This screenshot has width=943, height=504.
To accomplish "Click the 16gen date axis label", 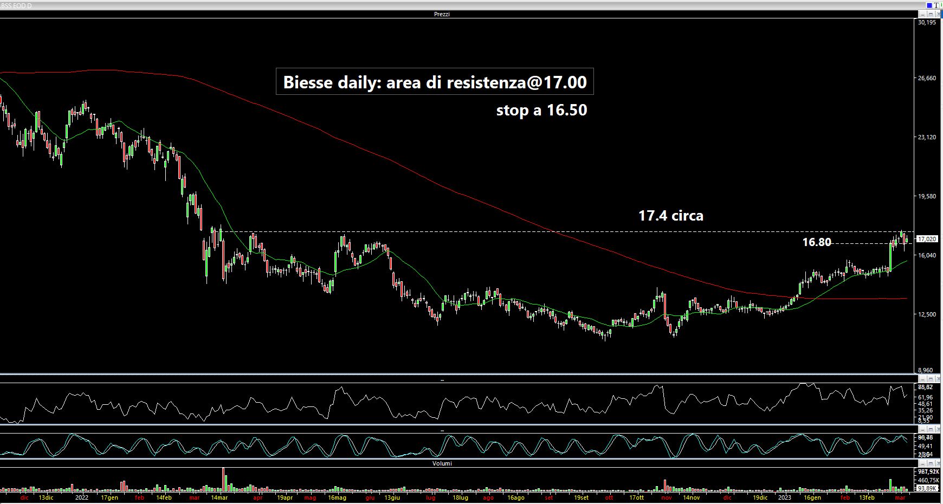I will (812, 497).
